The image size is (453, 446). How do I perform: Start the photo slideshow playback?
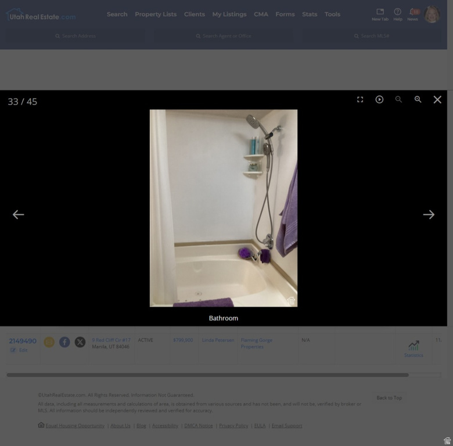[x=379, y=99]
